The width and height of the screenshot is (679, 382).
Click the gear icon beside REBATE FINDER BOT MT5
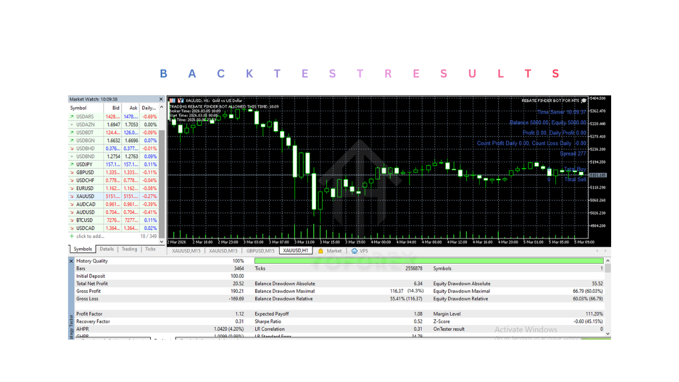pyautogui.click(x=584, y=100)
